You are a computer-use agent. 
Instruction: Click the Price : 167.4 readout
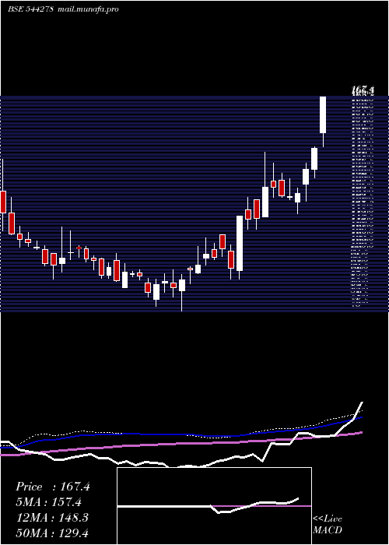(x=53, y=487)
